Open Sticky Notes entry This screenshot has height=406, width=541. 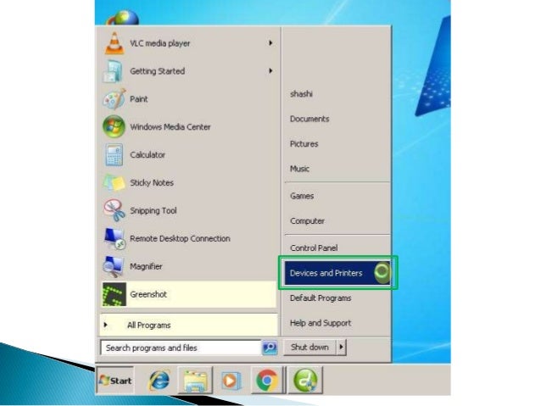(189, 183)
